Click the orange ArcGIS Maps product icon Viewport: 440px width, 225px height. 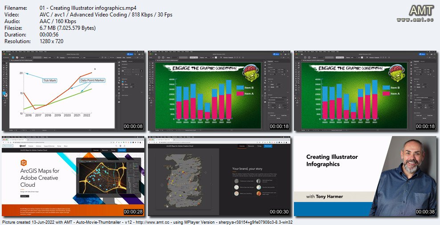24,163
